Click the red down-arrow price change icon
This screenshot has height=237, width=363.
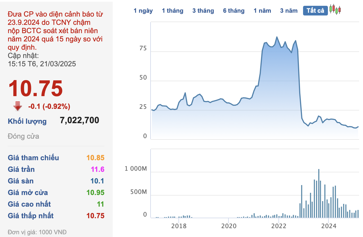[x=18, y=106]
